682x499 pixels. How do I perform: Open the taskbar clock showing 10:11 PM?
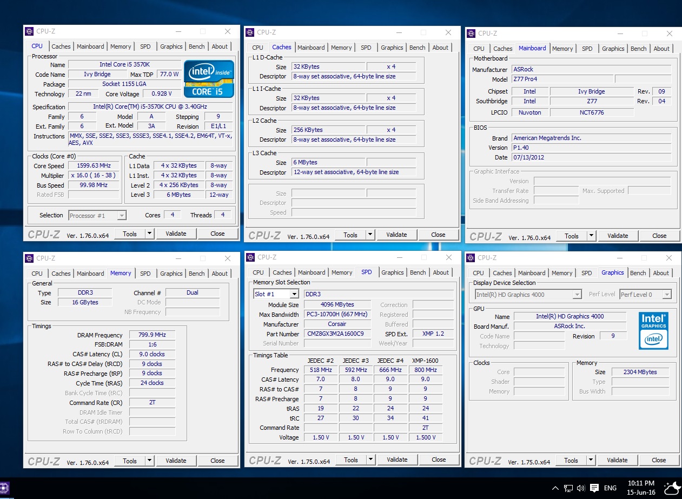(x=641, y=488)
